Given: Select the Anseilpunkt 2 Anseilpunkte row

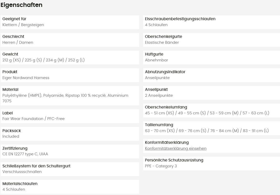Looking at the screenshot, I should tap(212, 93).
